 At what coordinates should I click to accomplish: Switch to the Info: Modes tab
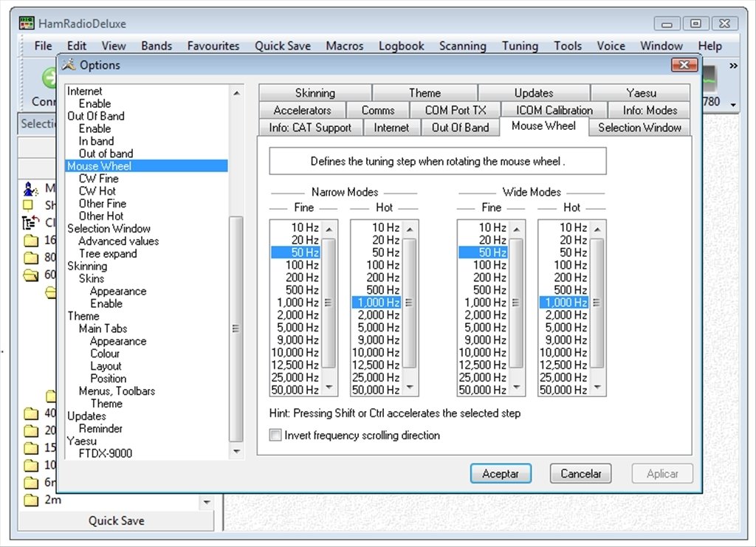[650, 110]
